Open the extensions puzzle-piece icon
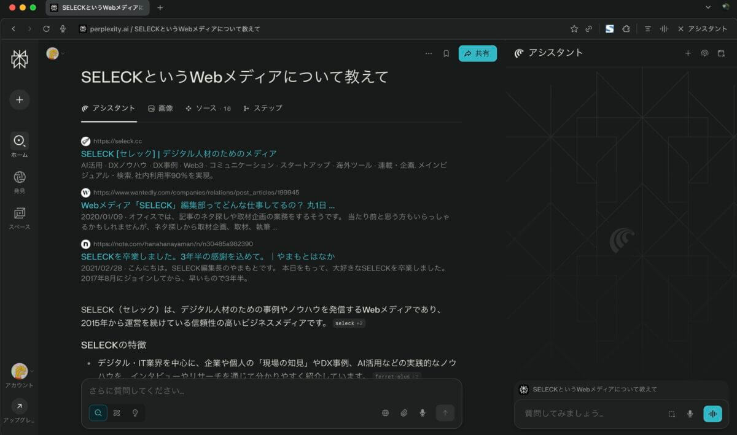The width and height of the screenshot is (737, 435). click(626, 29)
